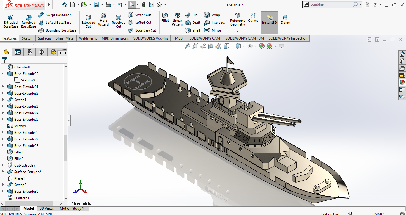The image size is (406, 215).
Task: Toggle the Hide/Show Items eye icon
Action: (250, 46)
